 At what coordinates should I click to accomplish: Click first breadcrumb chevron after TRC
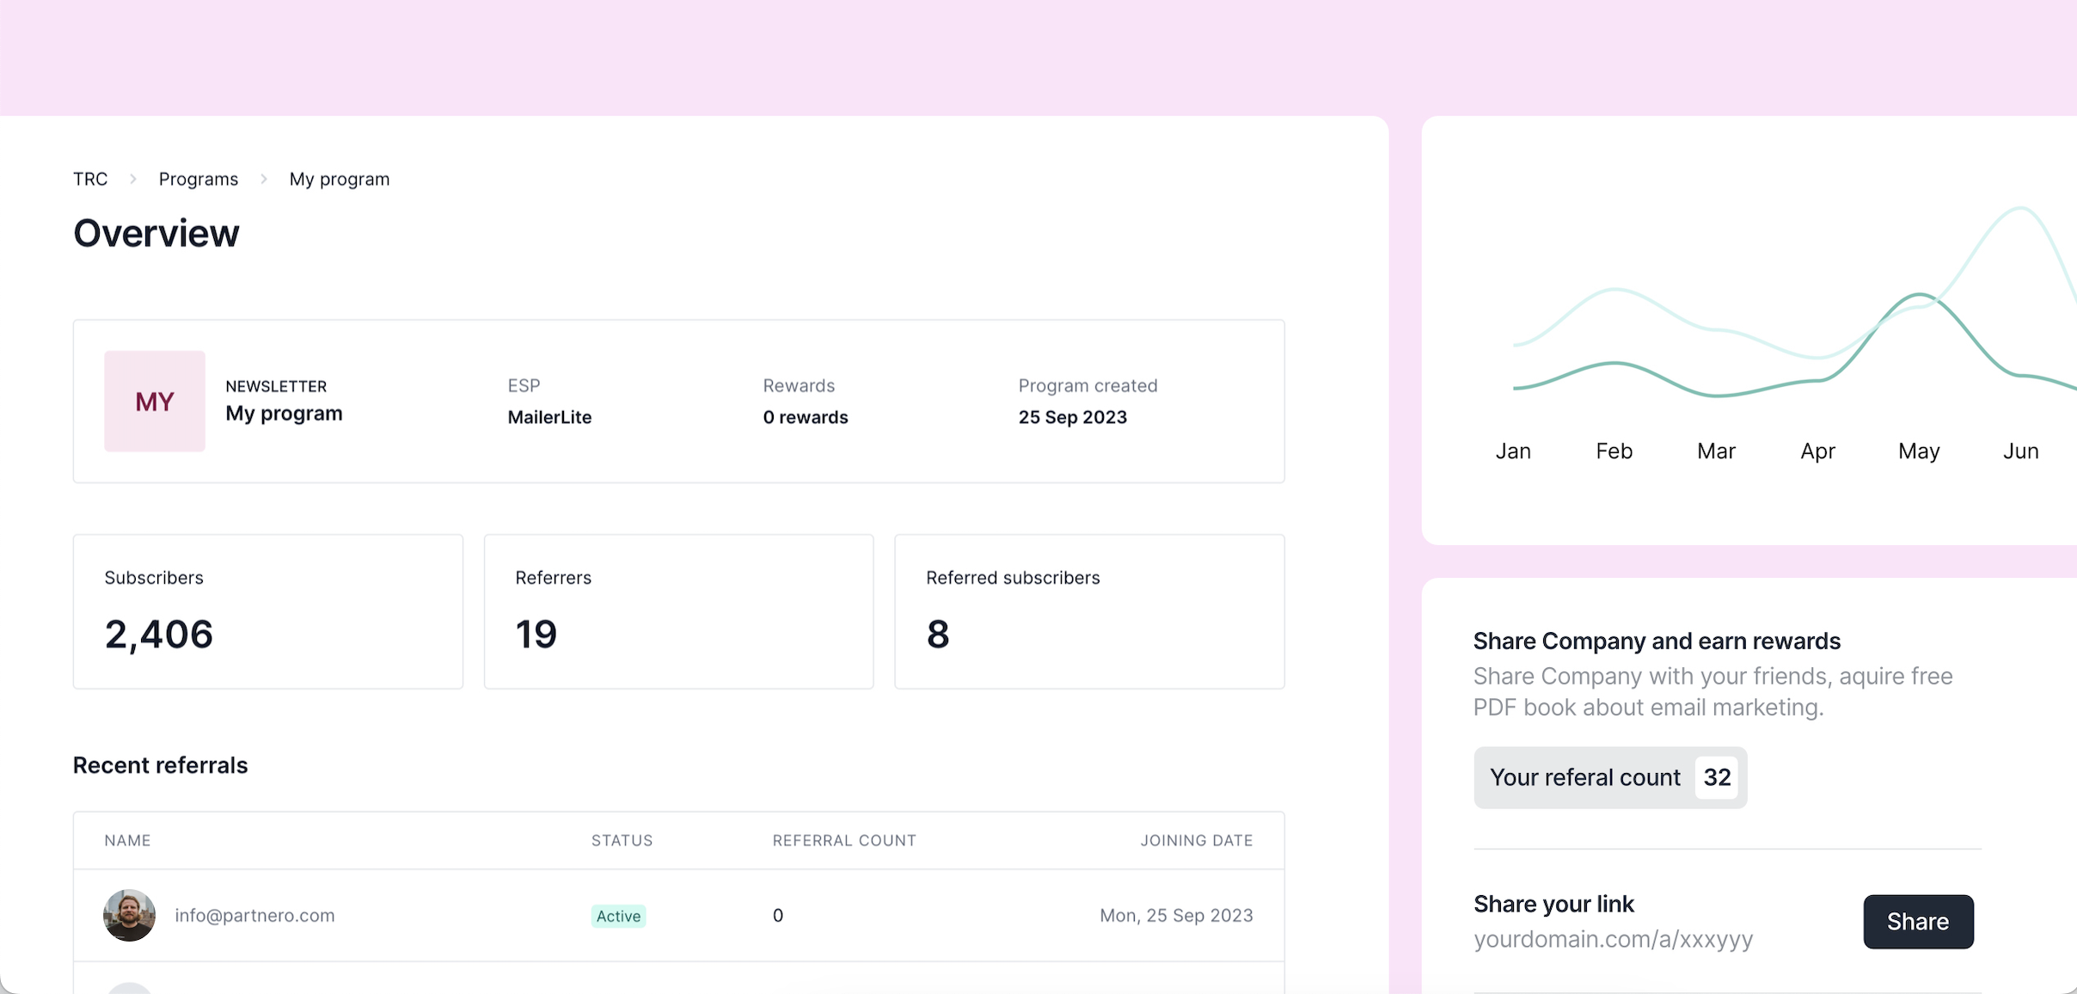click(x=133, y=179)
